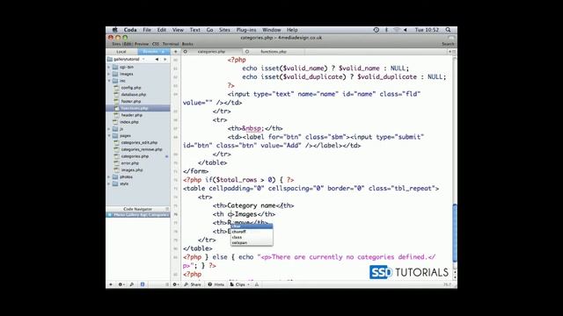The width and height of the screenshot is (563, 316).
Task: Open the Sites menu
Action: 224,30
